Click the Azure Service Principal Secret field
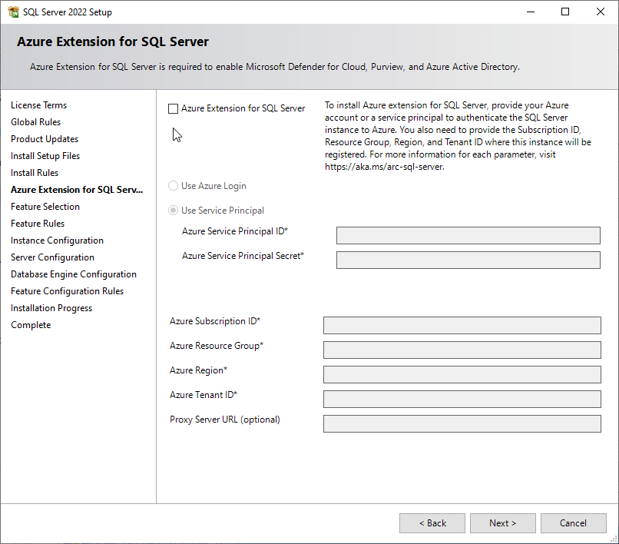619x544 pixels. pos(468,260)
